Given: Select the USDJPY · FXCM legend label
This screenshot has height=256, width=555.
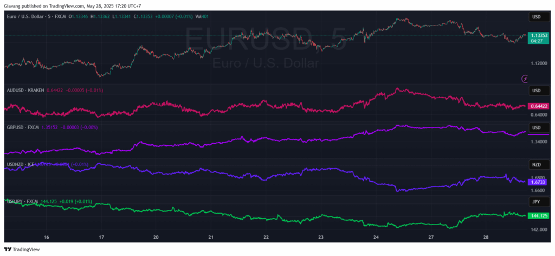Looking at the screenshot, I should point(23,201).
